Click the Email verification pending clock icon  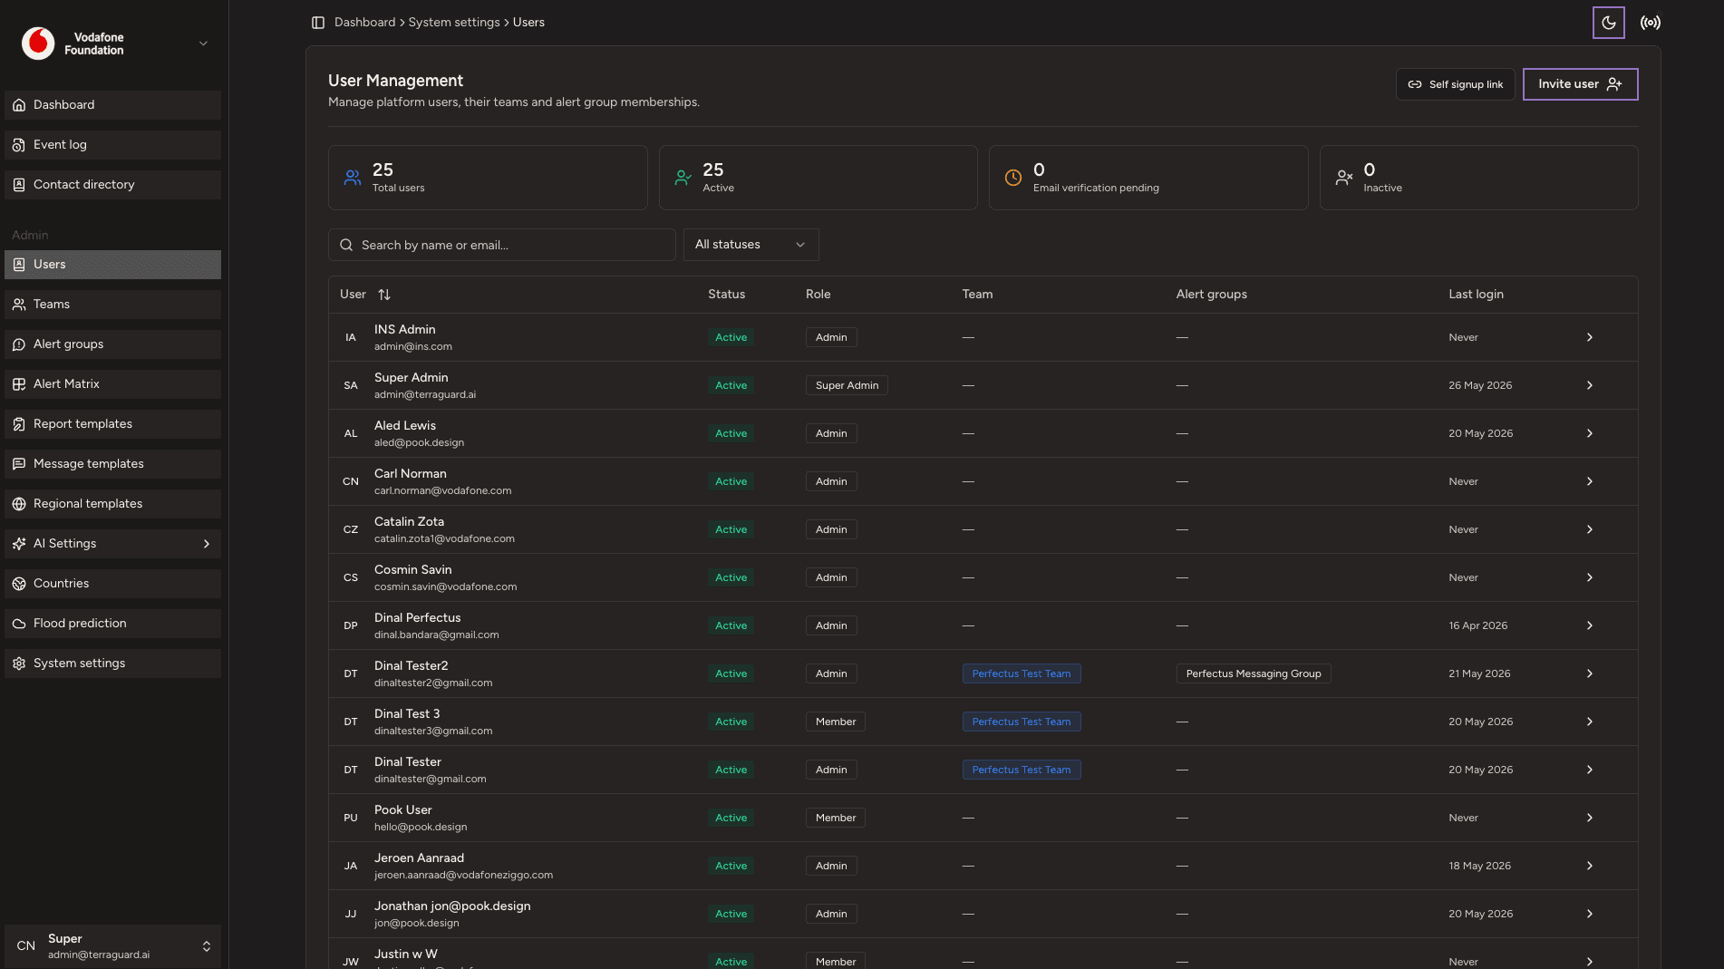[1013, 178]
